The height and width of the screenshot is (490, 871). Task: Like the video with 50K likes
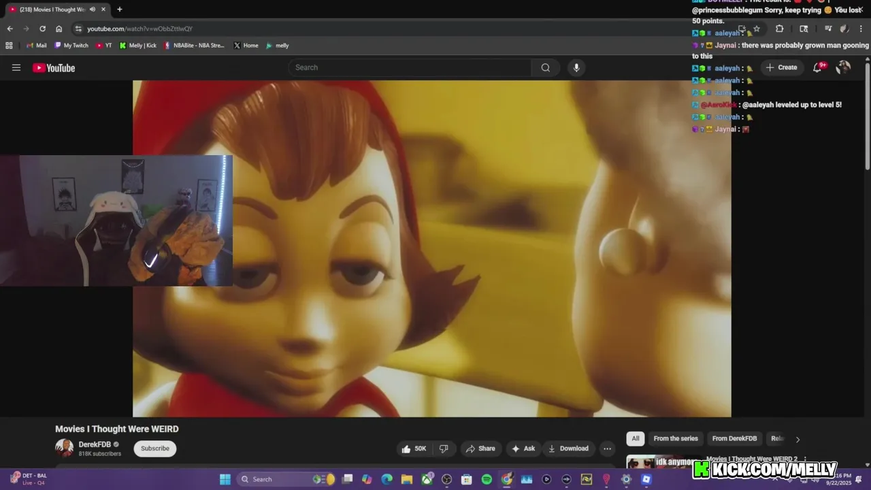(x=414, y=448)
